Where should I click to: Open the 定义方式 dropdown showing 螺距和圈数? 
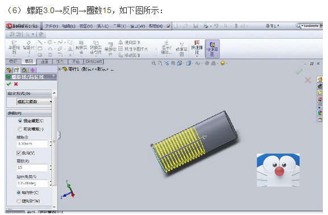(x=34, y=102)
